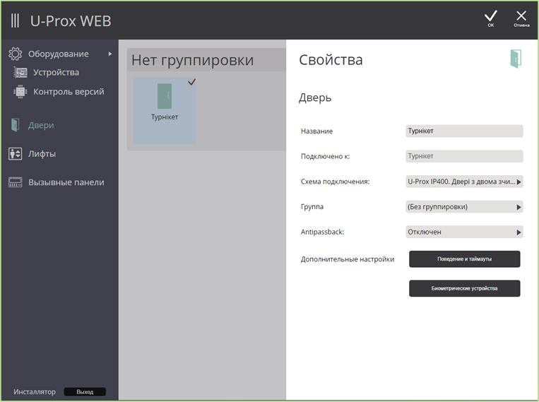
Task: Click the Выход logout button
Action: (85, 391)
